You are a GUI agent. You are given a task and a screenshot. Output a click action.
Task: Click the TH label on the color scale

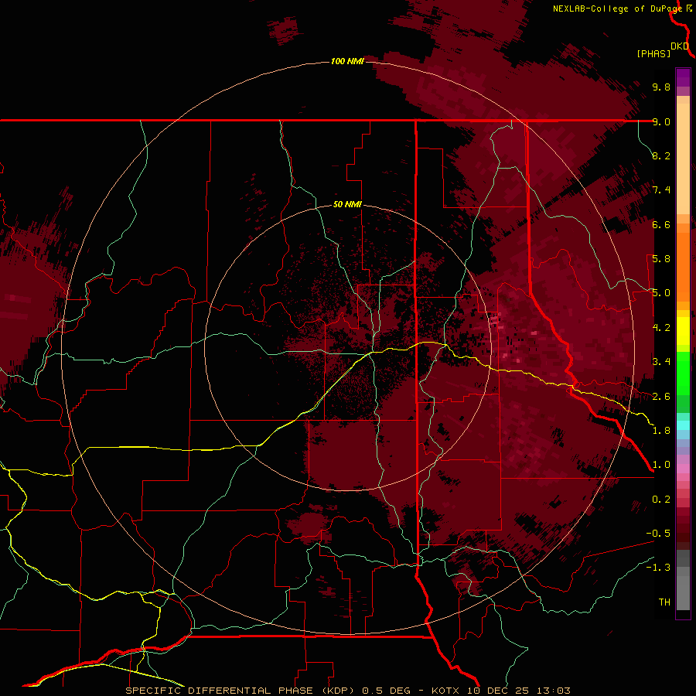[x=664, y=602]
